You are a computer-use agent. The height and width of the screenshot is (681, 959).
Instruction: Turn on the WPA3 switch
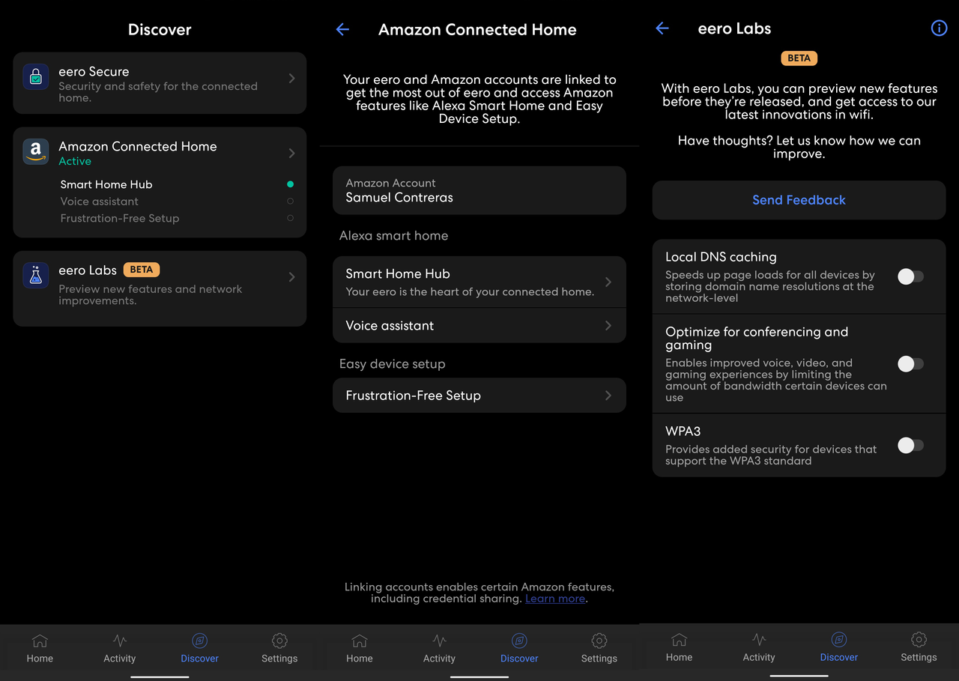tap(911, 446)
